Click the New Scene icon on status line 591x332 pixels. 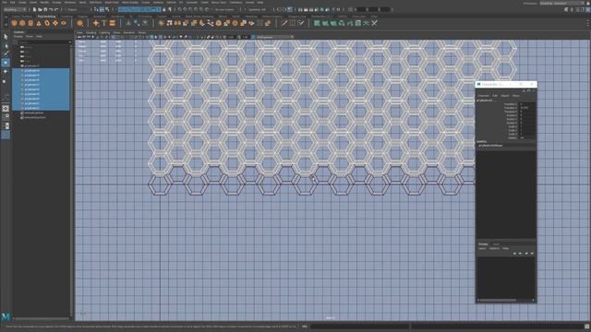click(34, 9)
